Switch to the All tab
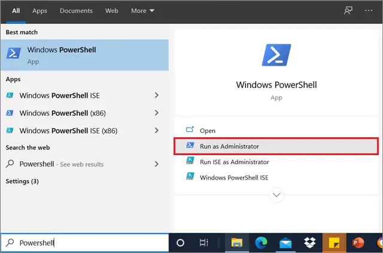The width and height of the screenshot is (383, 253). (16, 11)
